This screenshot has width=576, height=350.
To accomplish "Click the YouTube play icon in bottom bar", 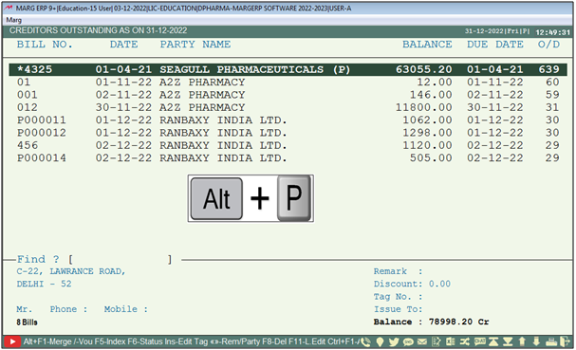I will [x=12, y=341].
